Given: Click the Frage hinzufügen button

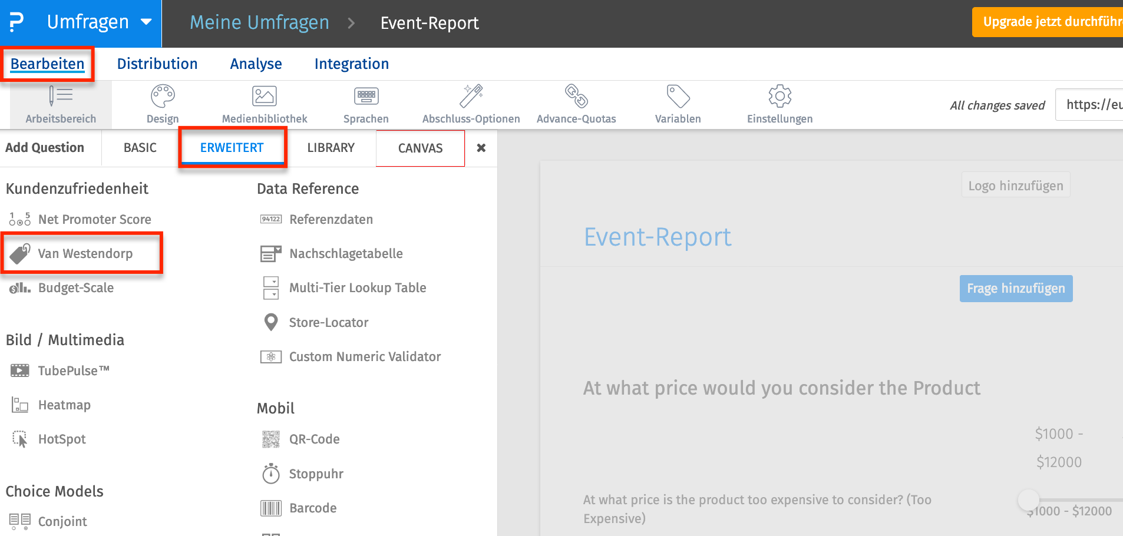Looking at the screenshot, I should [1016, 289].
